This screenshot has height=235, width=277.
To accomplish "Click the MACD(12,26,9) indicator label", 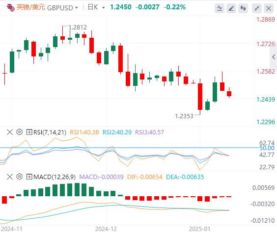I will pos(55,177).
